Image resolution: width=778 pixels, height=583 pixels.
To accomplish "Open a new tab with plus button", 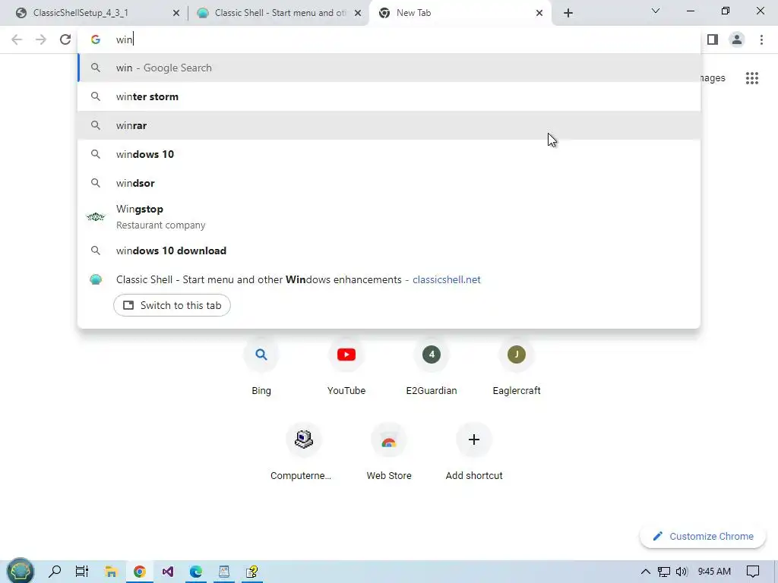I will 568,13.
